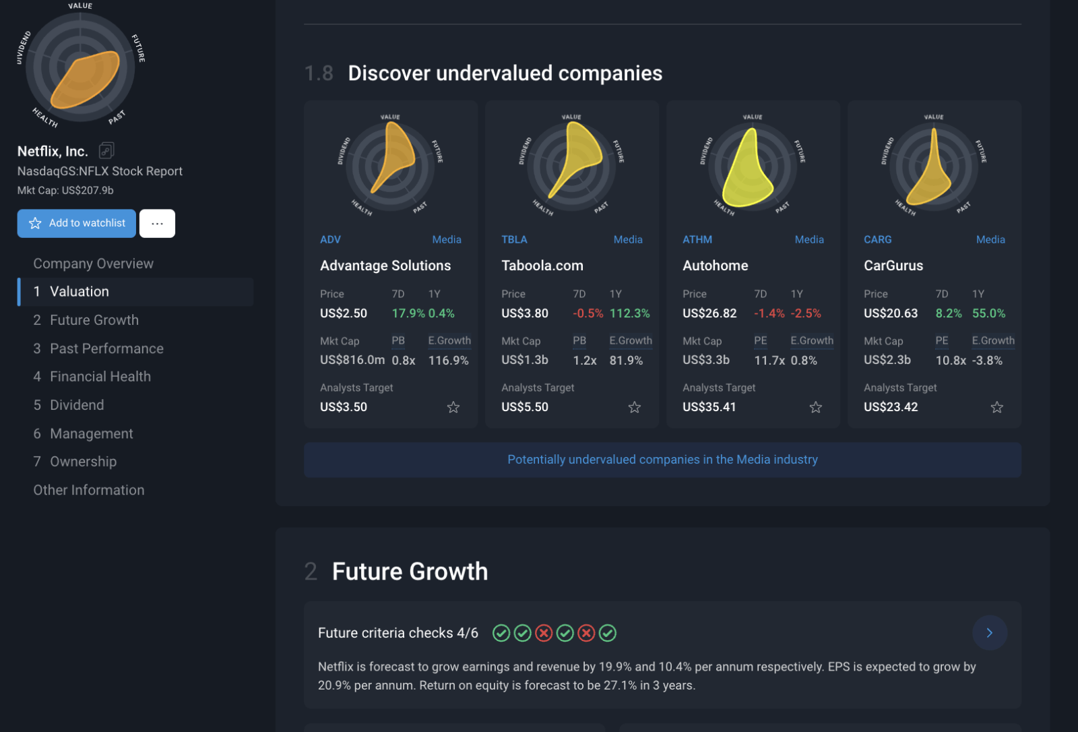The height and width of the screenshot is (732, 1078).
Task: Open the CARG ticker link
Action: click(x=878, y=239)
